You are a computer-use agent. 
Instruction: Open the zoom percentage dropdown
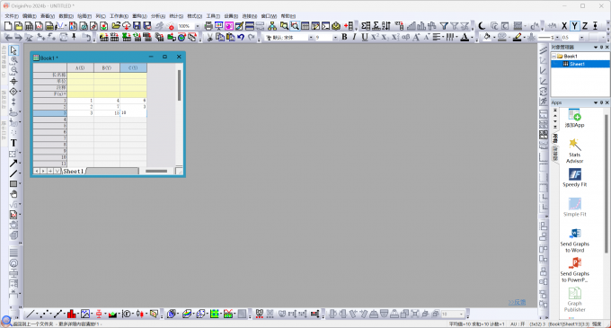coord(197,26)
